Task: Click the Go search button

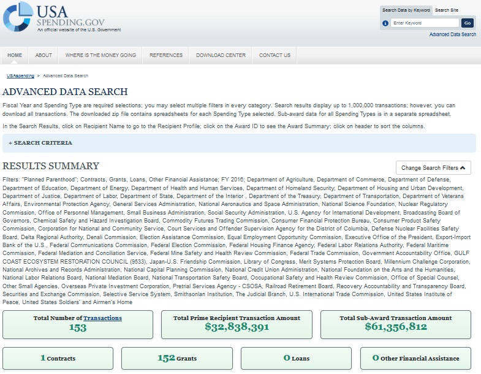Action: click(467, 23)
